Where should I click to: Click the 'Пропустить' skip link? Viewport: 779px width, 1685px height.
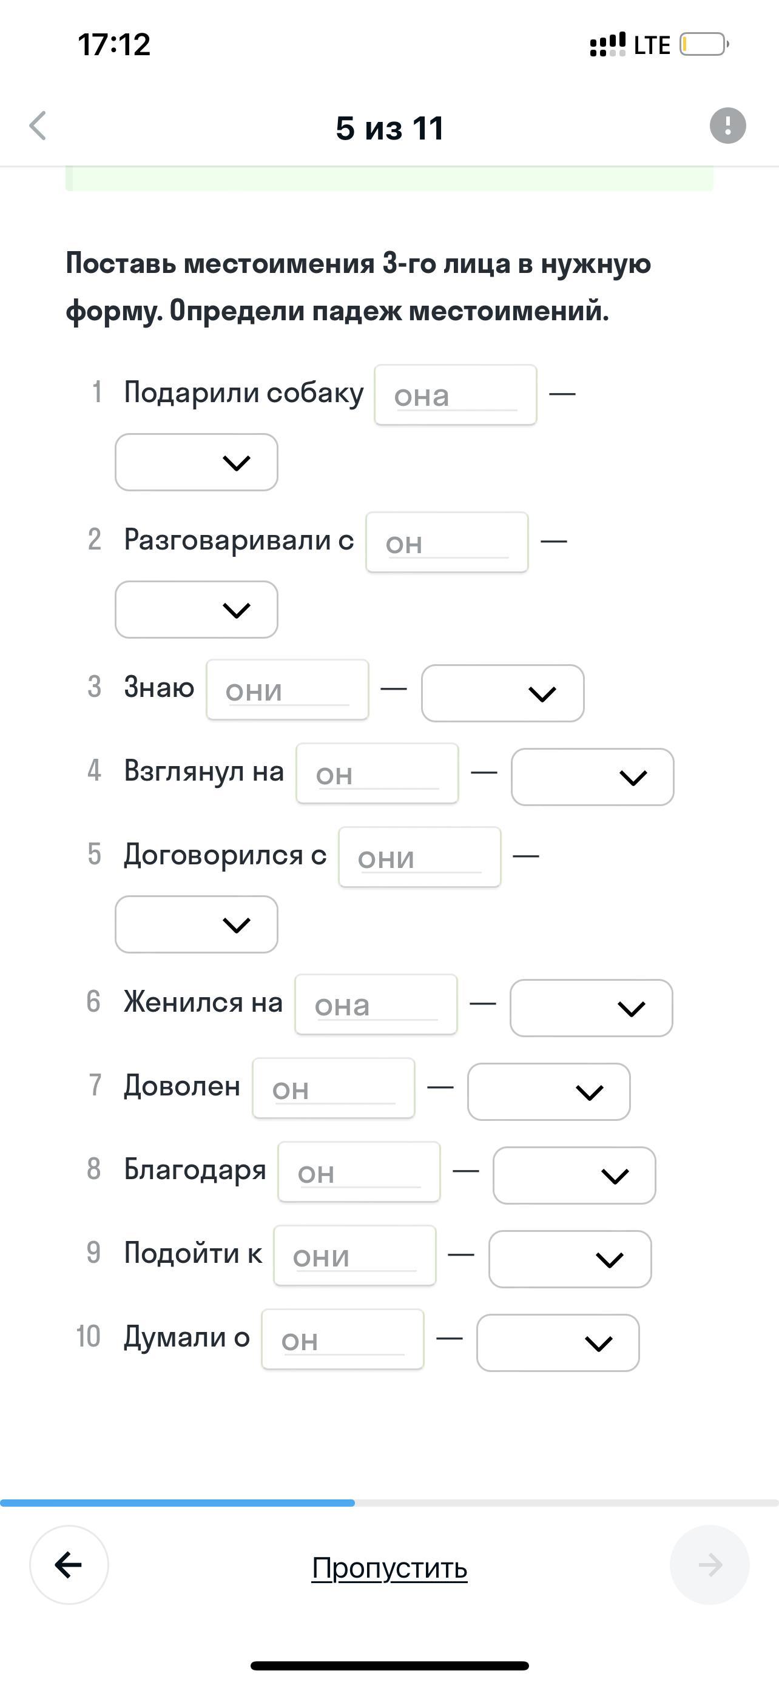click(389, 1568)
